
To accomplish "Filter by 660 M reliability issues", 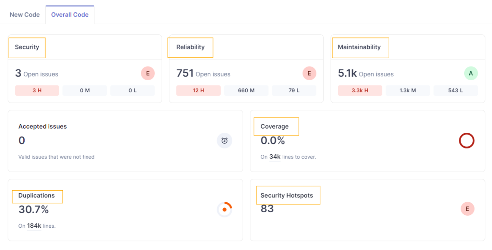I will (x=246, y=91).
